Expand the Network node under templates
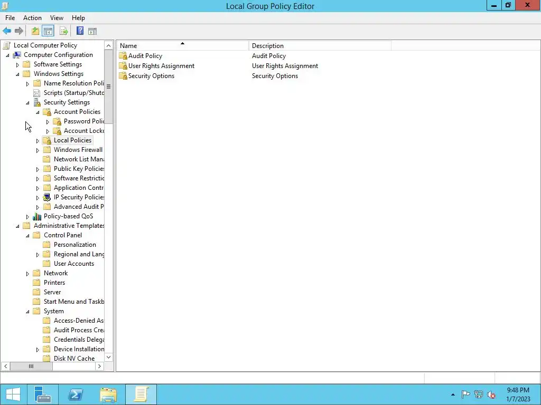The width and height of the screenshot is (541, 405). 27,274
